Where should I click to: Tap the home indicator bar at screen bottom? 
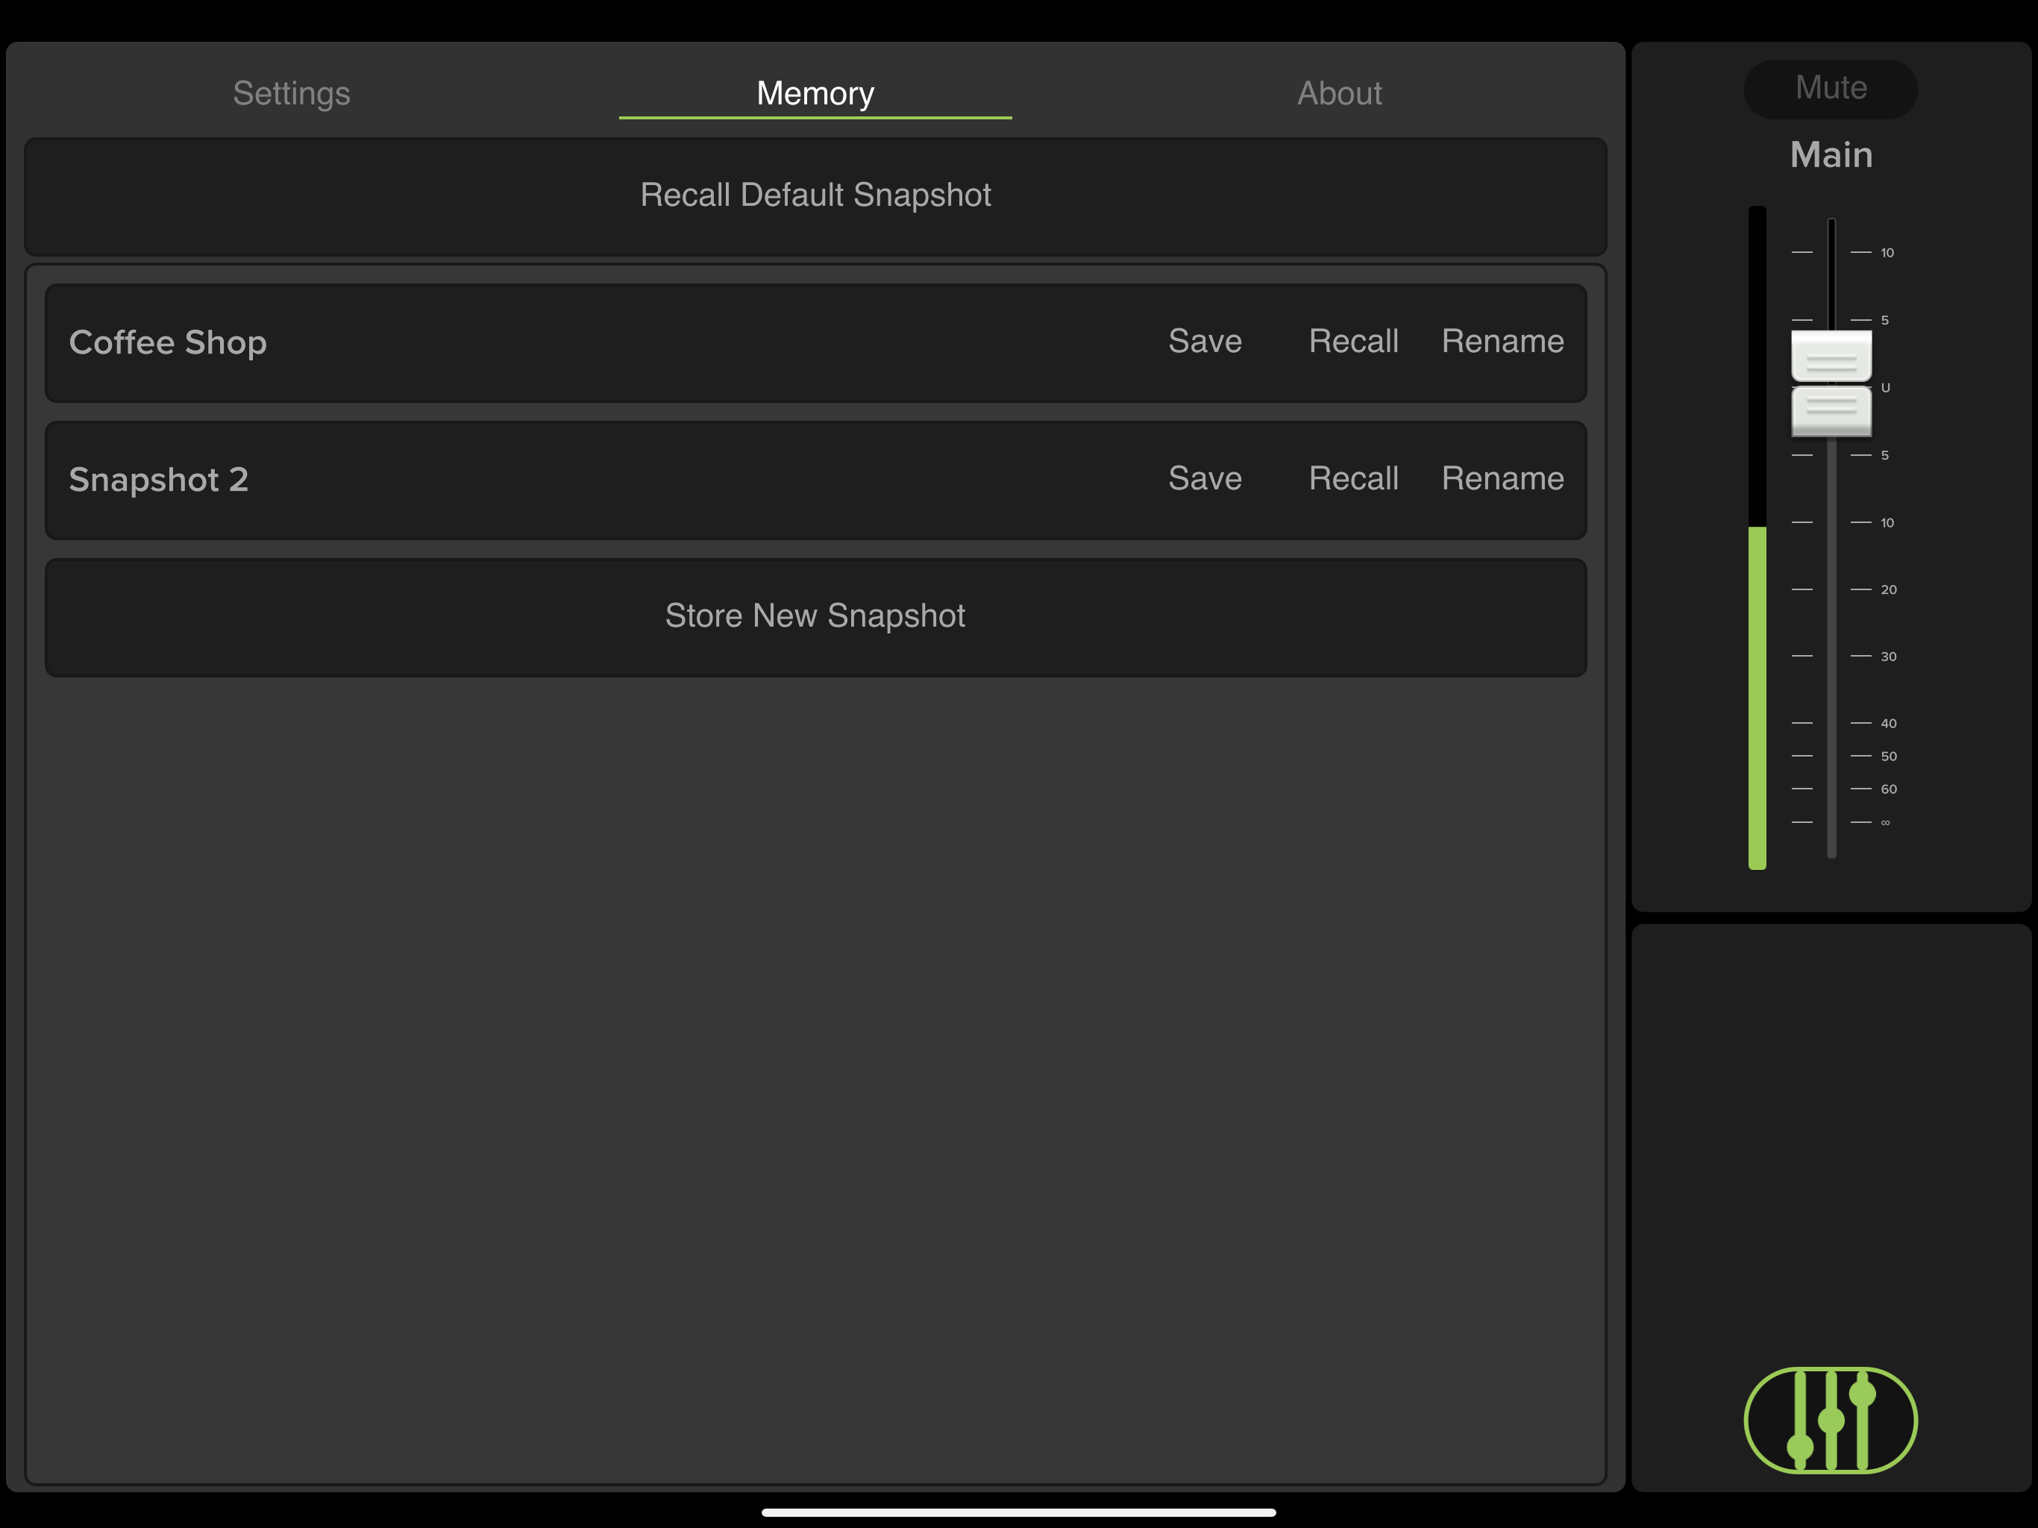click(x=1019, y=1512)
